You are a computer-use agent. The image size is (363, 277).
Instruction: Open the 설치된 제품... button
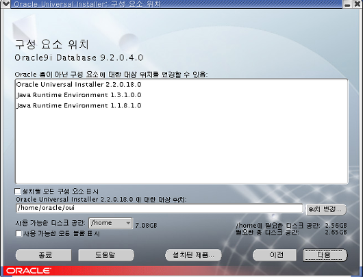click(193, 255)
